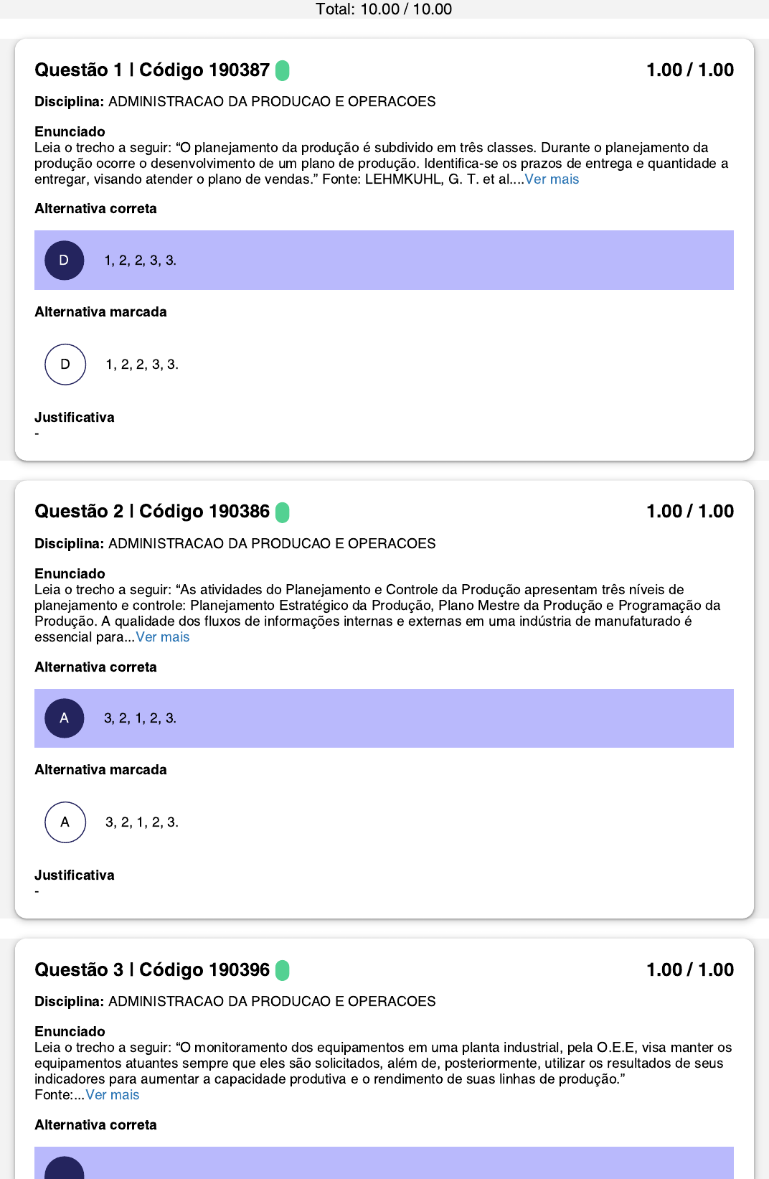This screenshot has height=1179, width=769.
Task: Click the "Questão 2 | Código 190386" heading
Action: coord(152,512)
